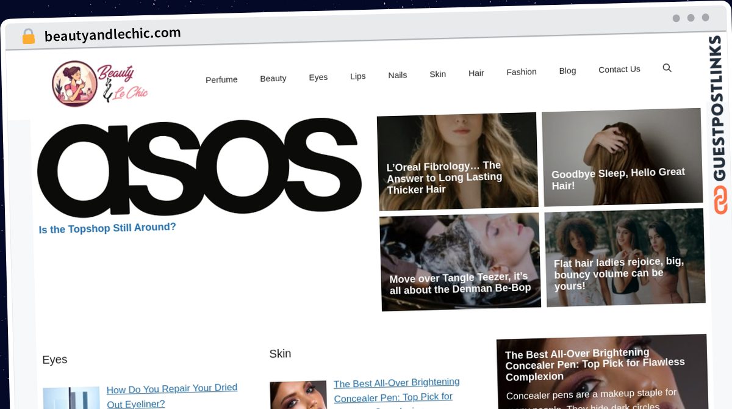Click the Beauty & Le Chic logo
The width and height of the screenshot is (732, 409).
[99, 83]
